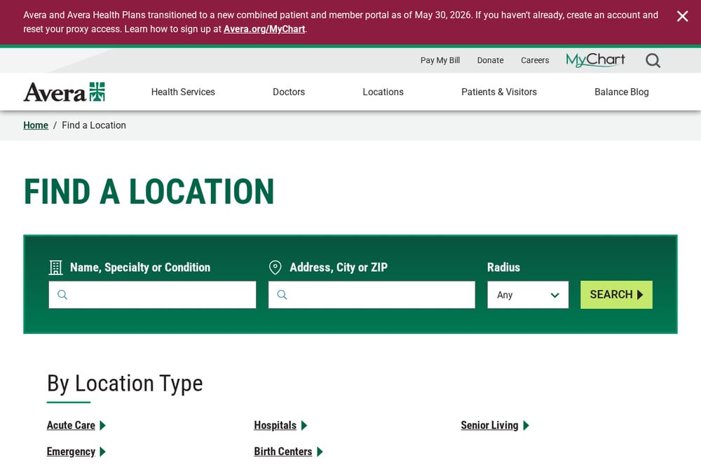The height and width of the screenshot is (467, 701).
Task: Open the Careers link
Action: [535, 60]
